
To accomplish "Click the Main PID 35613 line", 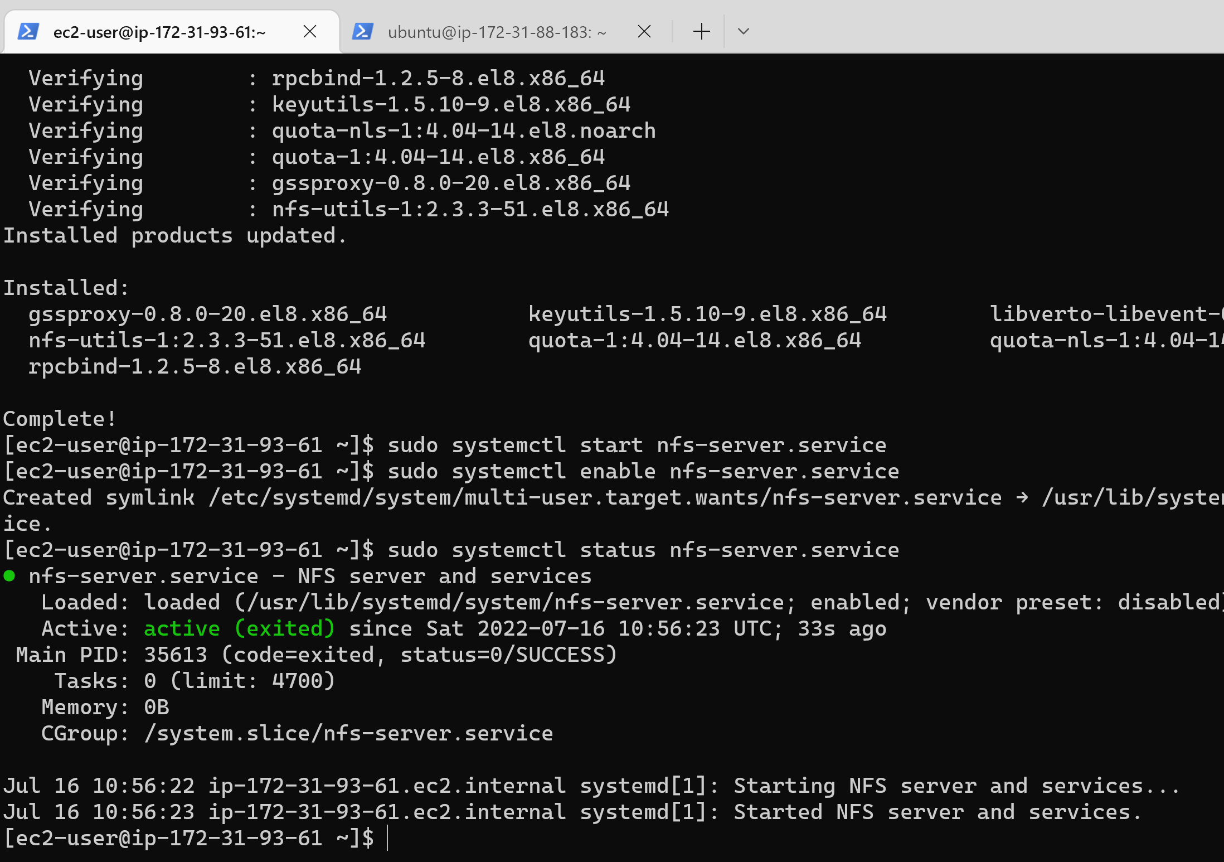I will [315, 655].
